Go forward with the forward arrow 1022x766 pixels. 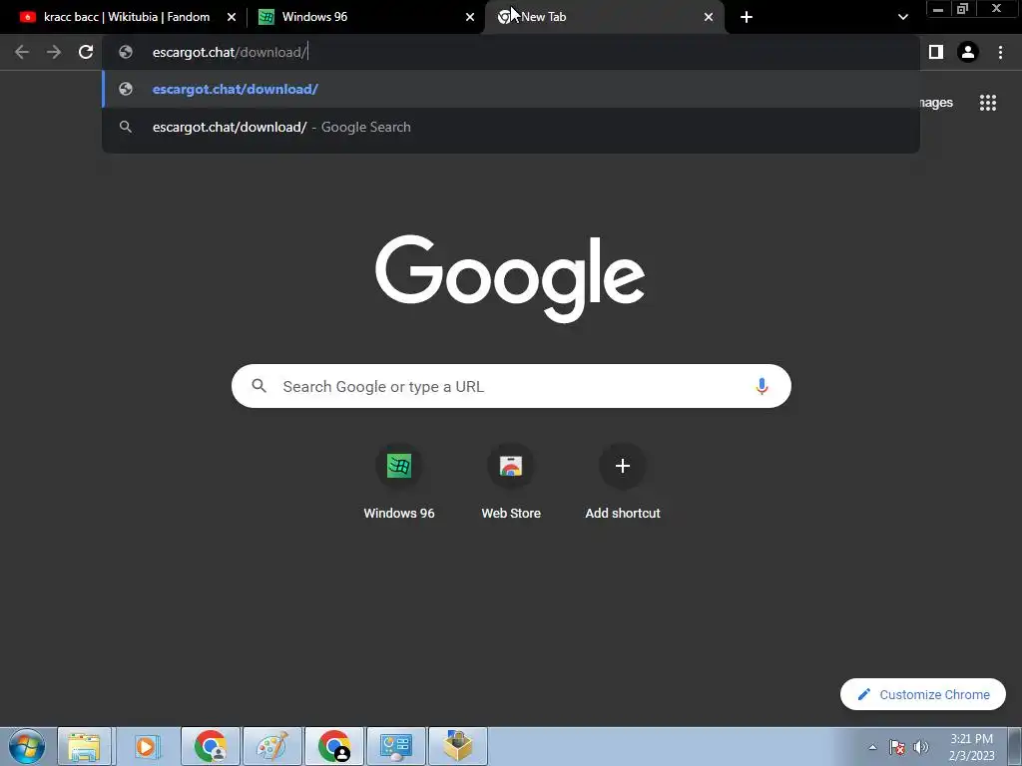pyautogui.click(x=54, y=52)
